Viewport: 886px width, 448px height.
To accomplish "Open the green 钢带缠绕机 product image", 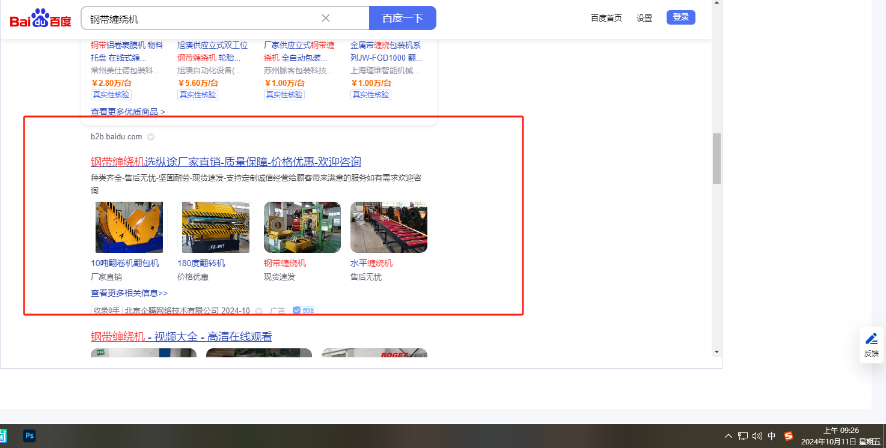I will [302, 227].
